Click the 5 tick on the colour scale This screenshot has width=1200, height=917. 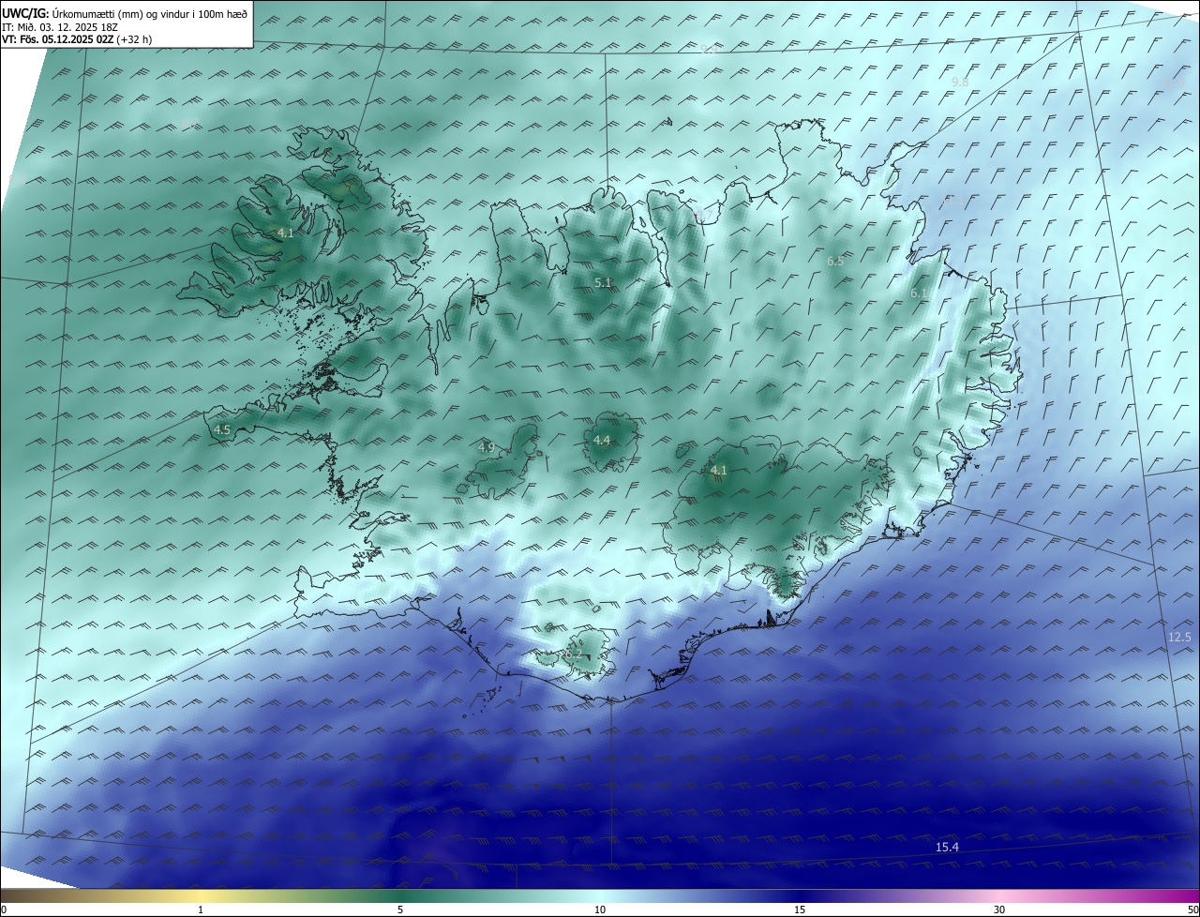point(400,909)
